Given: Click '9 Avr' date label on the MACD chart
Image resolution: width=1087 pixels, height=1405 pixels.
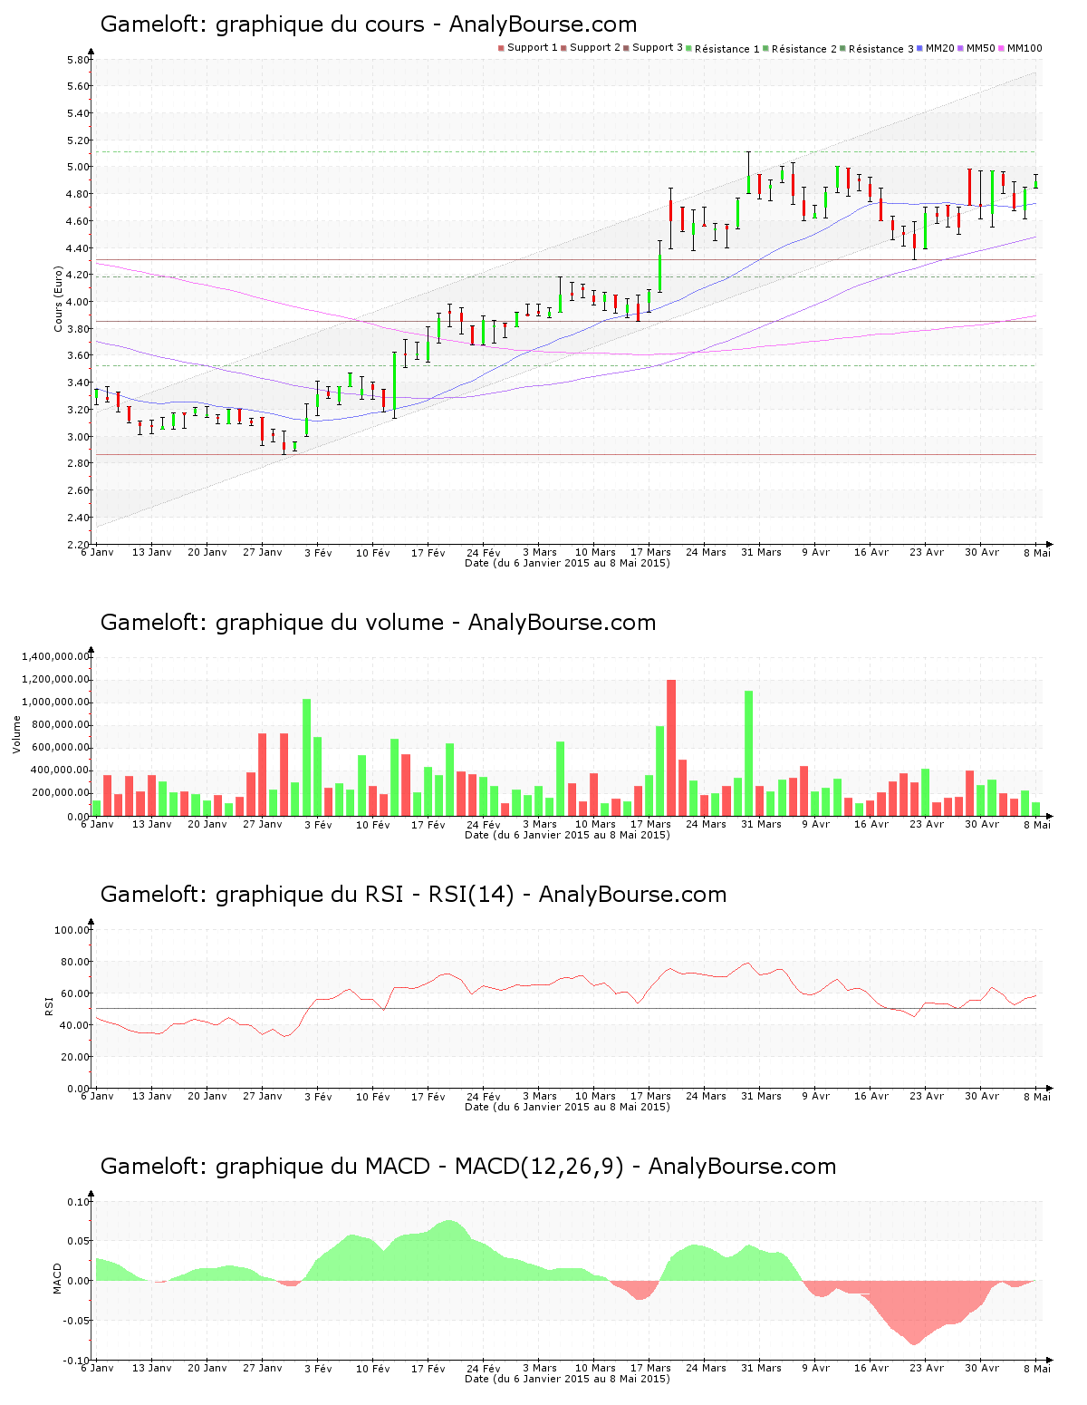Looking at the screenshot, I should click(816, 1368).
